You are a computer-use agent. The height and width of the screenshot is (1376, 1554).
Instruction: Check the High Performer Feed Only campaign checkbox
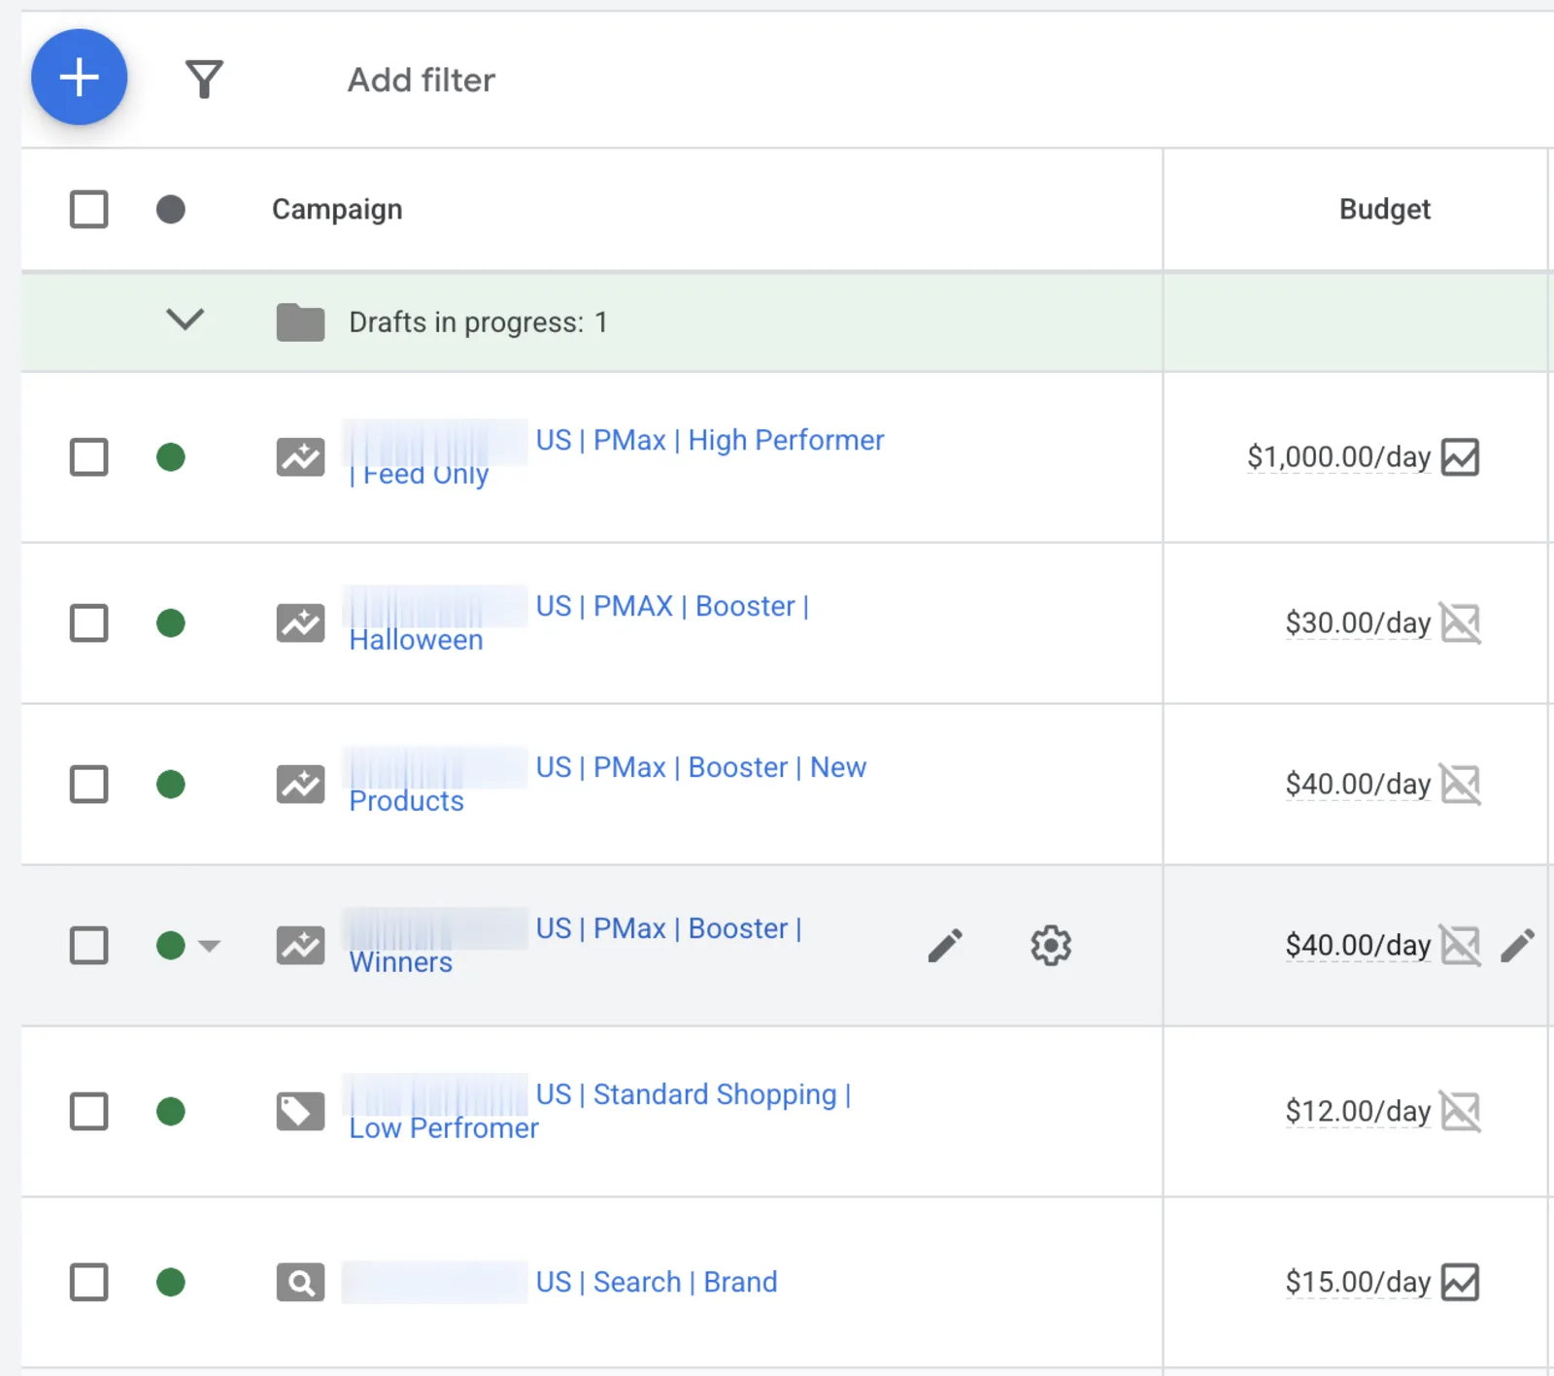(89, 456)
